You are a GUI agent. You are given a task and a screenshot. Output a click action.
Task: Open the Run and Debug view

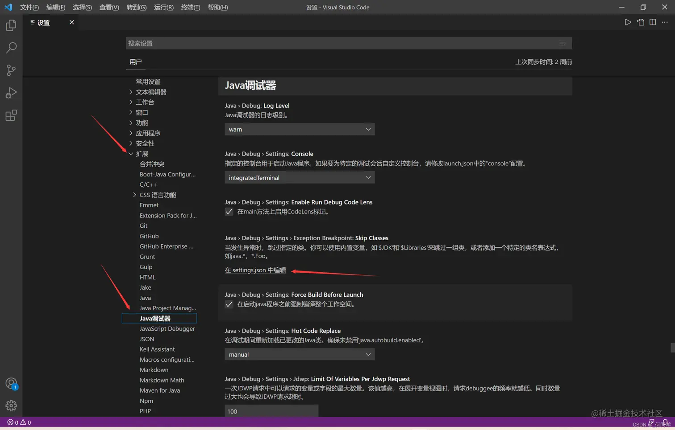pos(11,93)
